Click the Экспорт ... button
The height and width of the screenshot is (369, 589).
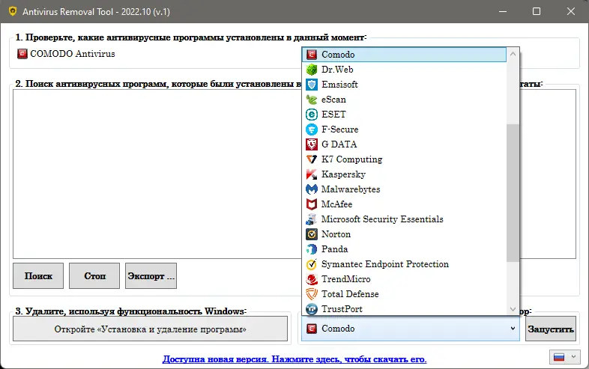(x=151, y=276)
